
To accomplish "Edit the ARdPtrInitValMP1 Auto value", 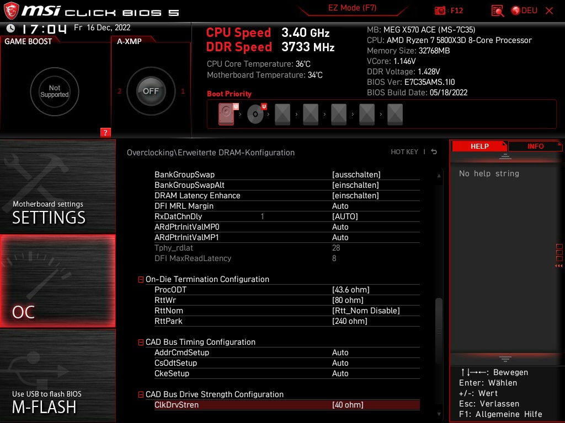I will click(x=340, y=237).
